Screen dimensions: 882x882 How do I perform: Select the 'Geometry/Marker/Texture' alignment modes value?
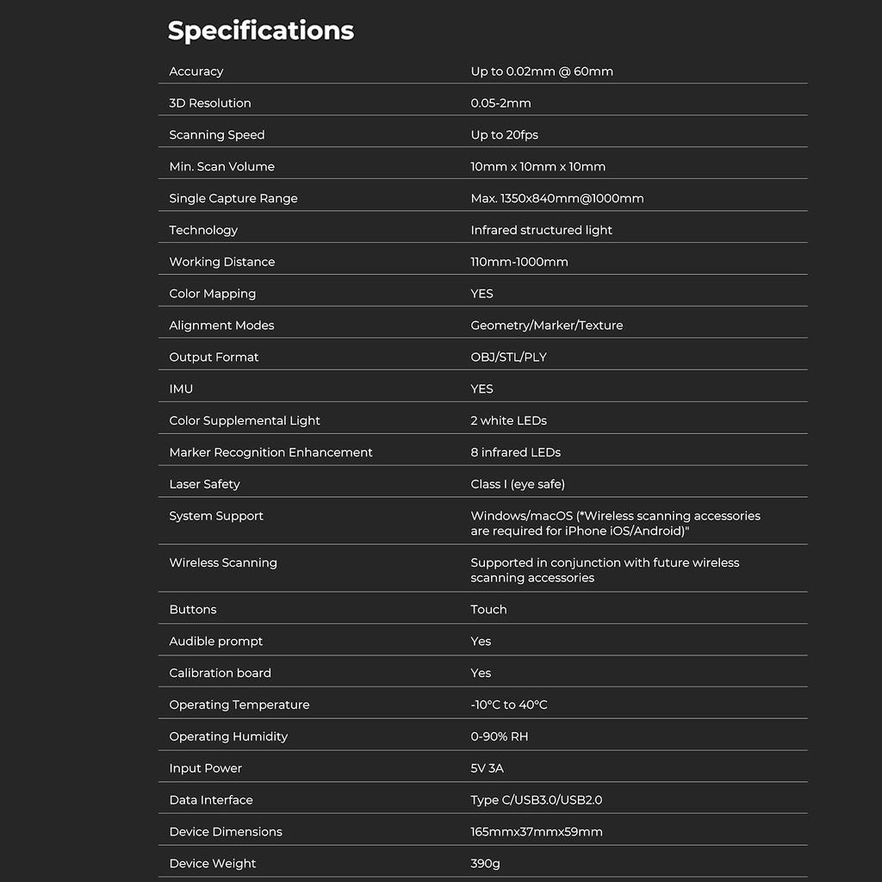(x=546, y=326)
